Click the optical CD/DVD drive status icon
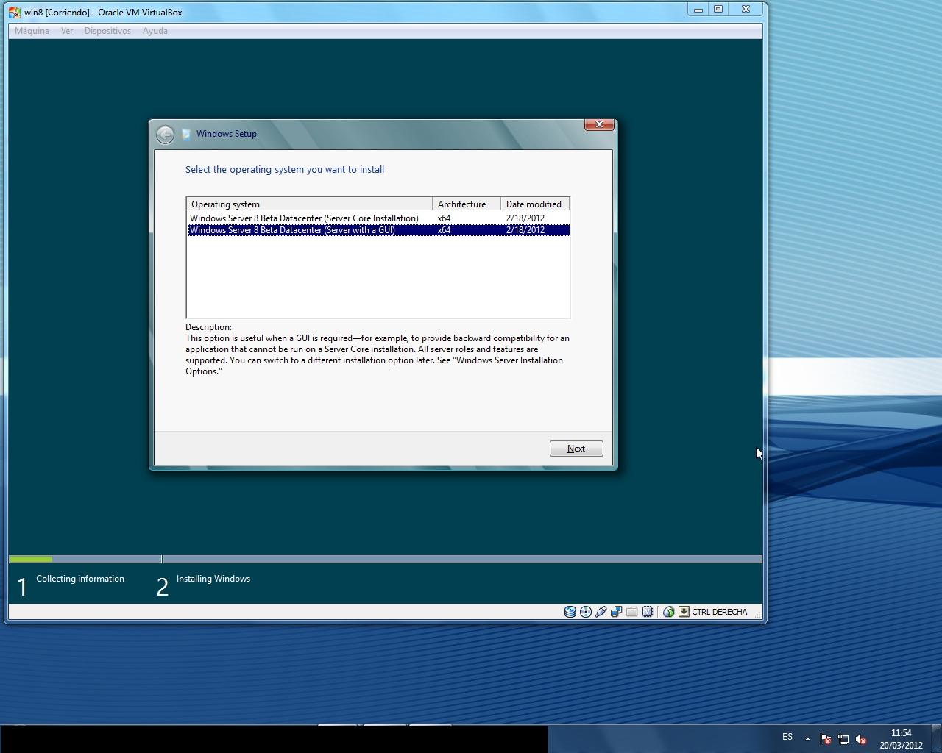Viewport: 942px width, 753px height. pos(586,612)
